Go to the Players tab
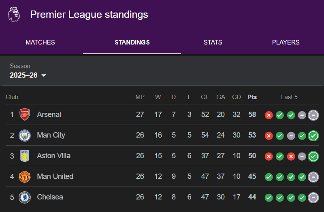This screenshot has width=324, height=212. click(x=286, y=42)
